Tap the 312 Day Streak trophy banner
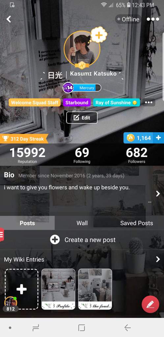Viewport: 164px width, 337px height. pos(24,139)
